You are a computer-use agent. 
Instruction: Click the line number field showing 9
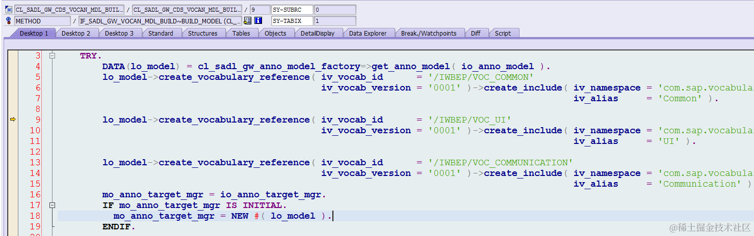(x=259, y=10)
